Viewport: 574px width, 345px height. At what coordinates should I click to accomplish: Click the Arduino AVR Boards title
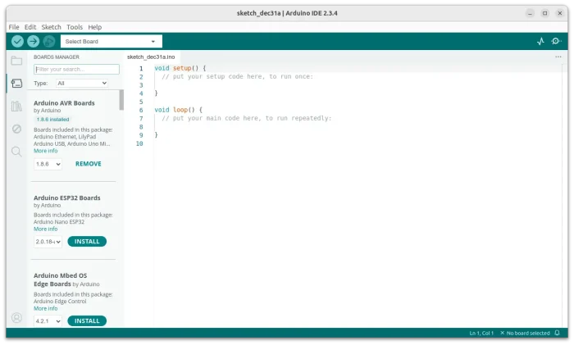pos(64,103)
